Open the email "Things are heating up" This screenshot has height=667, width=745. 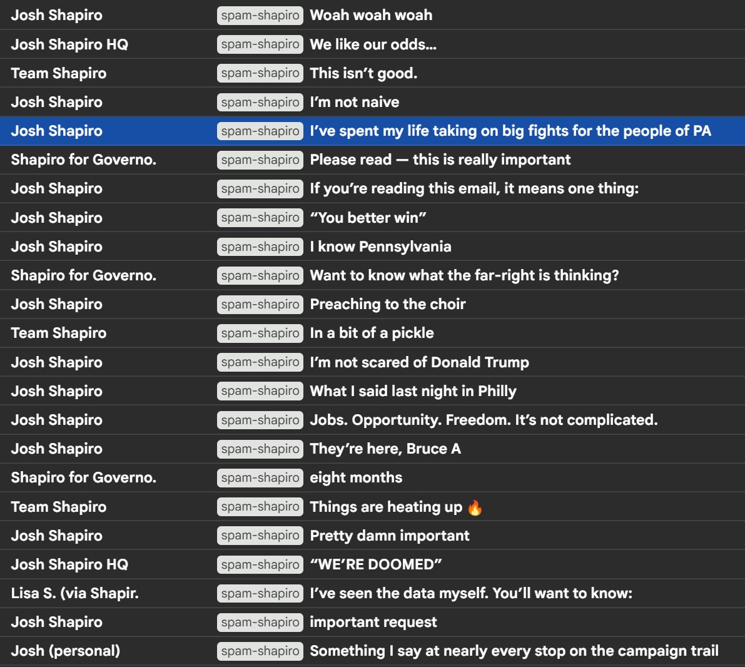coord(396,507)
